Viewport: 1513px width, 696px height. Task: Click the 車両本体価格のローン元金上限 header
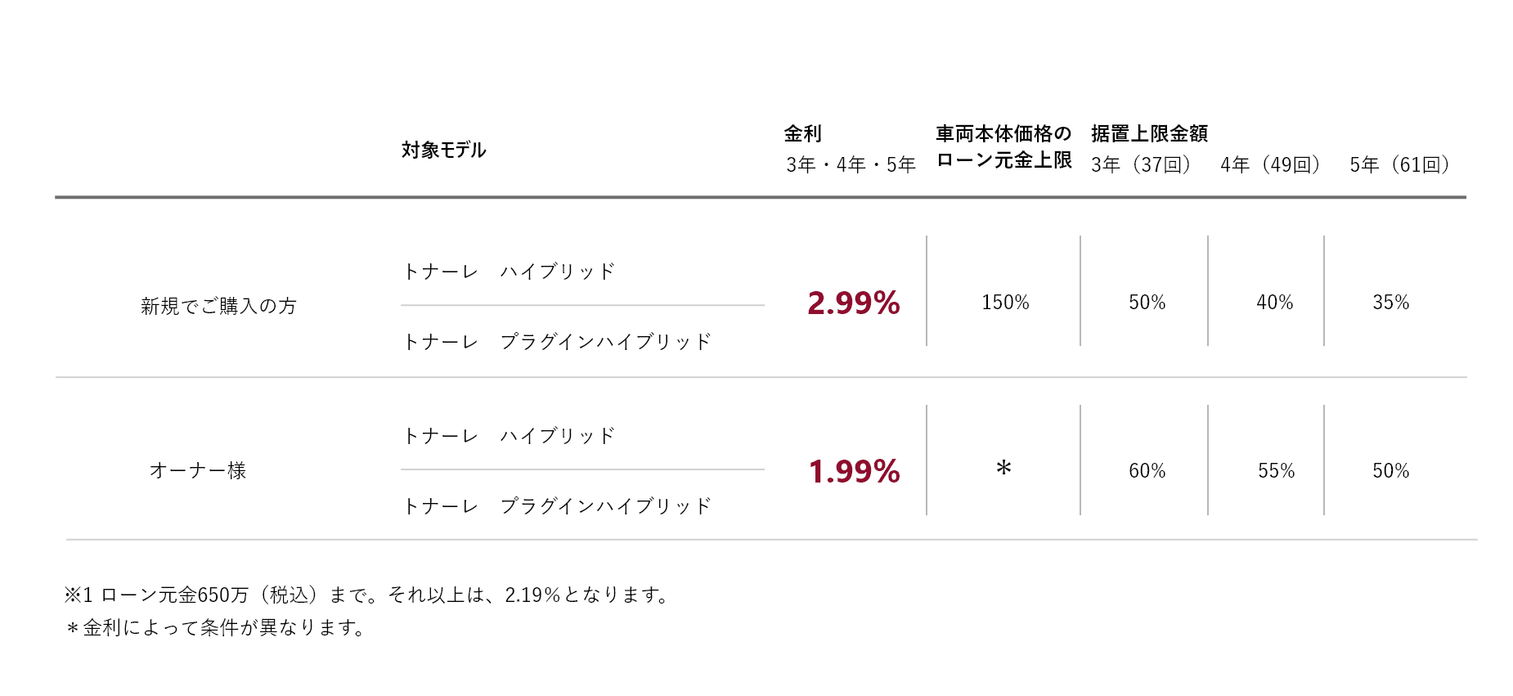[1003, 146]
